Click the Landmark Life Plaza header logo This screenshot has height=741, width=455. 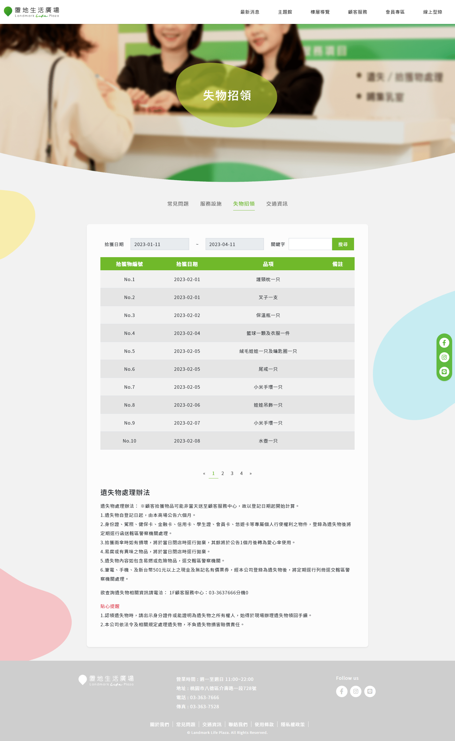[32, 12]
